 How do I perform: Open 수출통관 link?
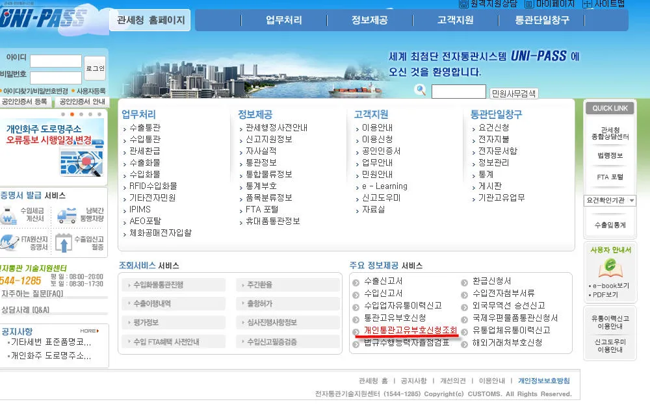(145, 127)
